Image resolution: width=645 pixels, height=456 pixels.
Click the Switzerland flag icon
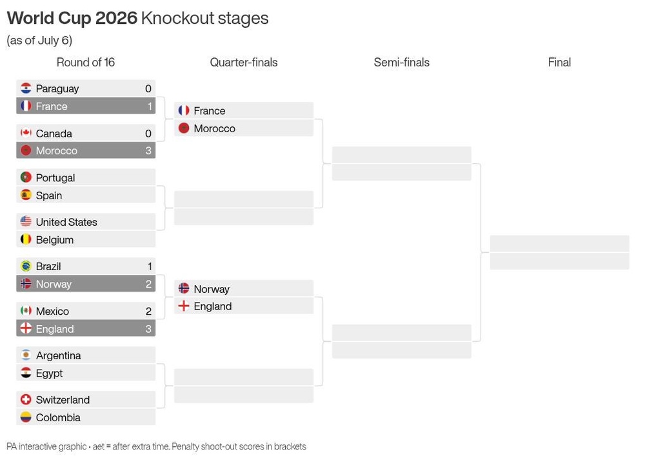26,399
